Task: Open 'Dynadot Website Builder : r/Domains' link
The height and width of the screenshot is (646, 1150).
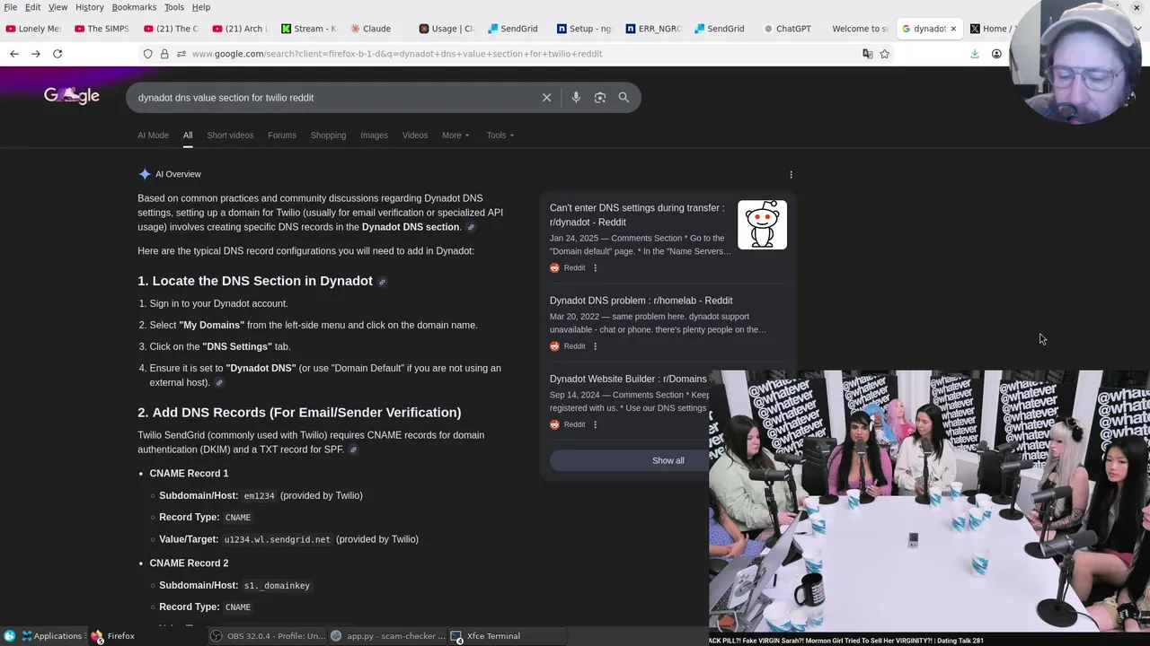Action: 628,379
